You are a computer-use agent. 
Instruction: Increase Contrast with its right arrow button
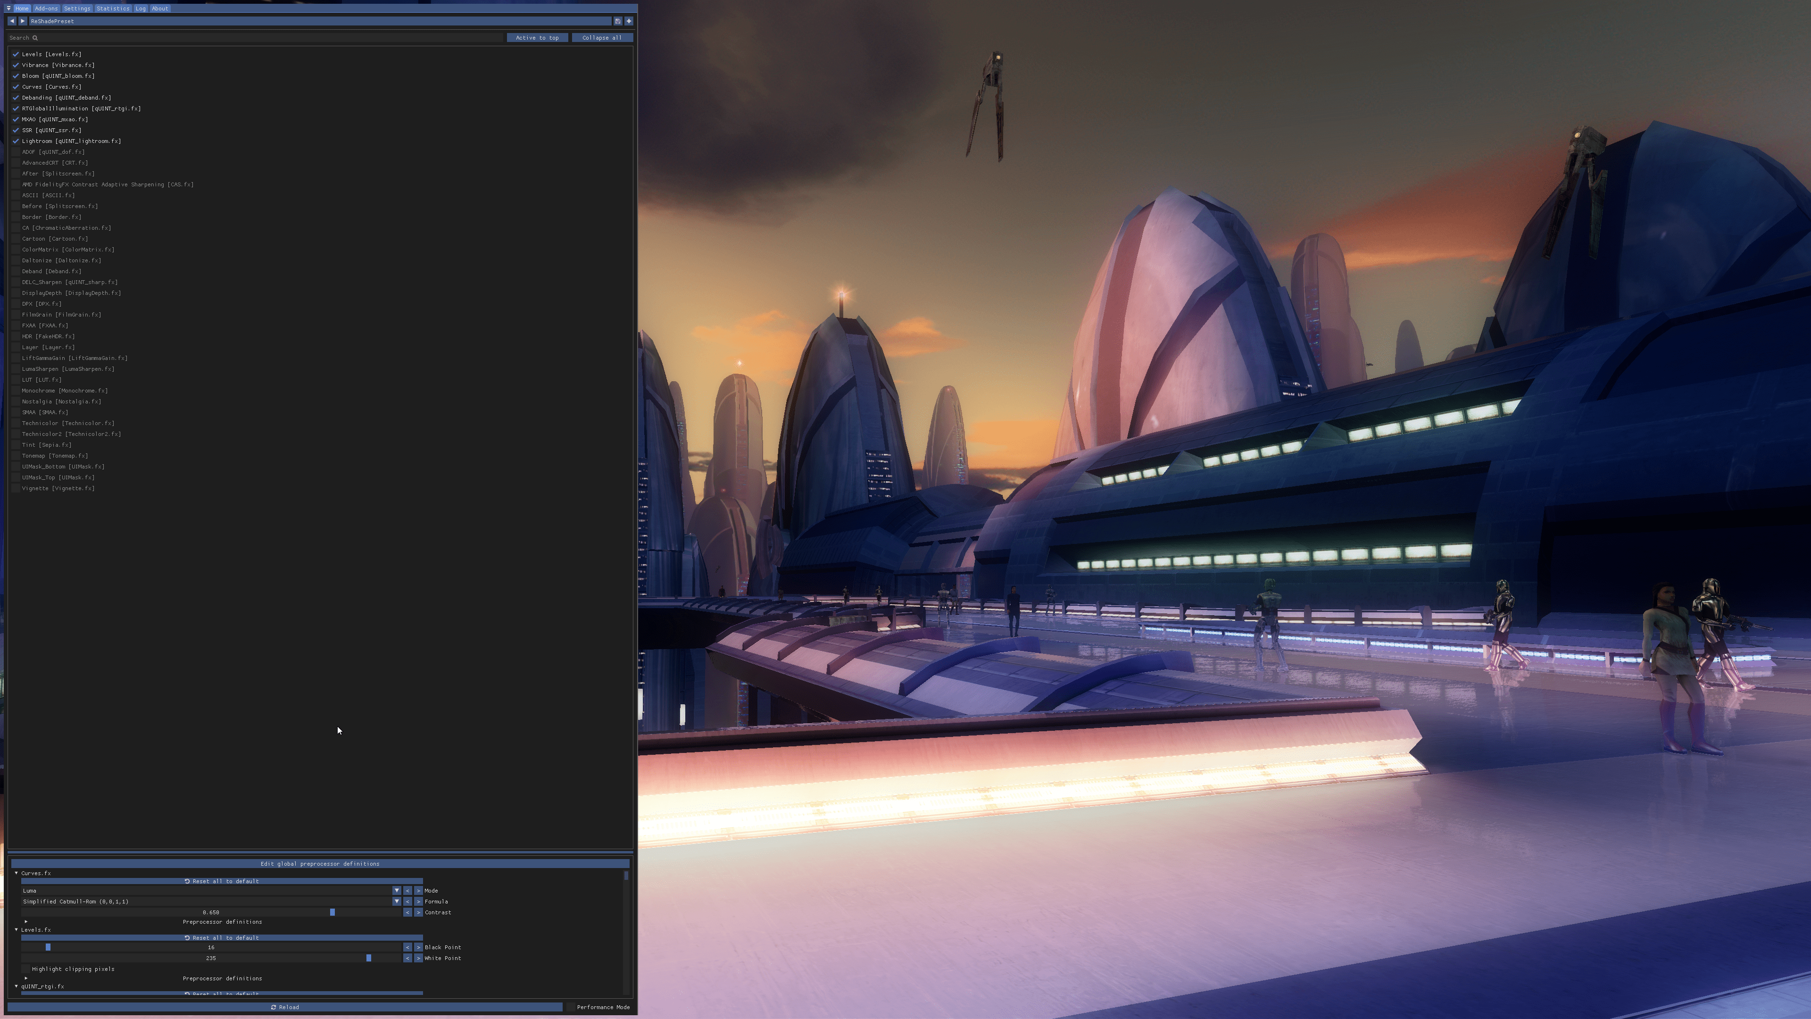[418, 913]
